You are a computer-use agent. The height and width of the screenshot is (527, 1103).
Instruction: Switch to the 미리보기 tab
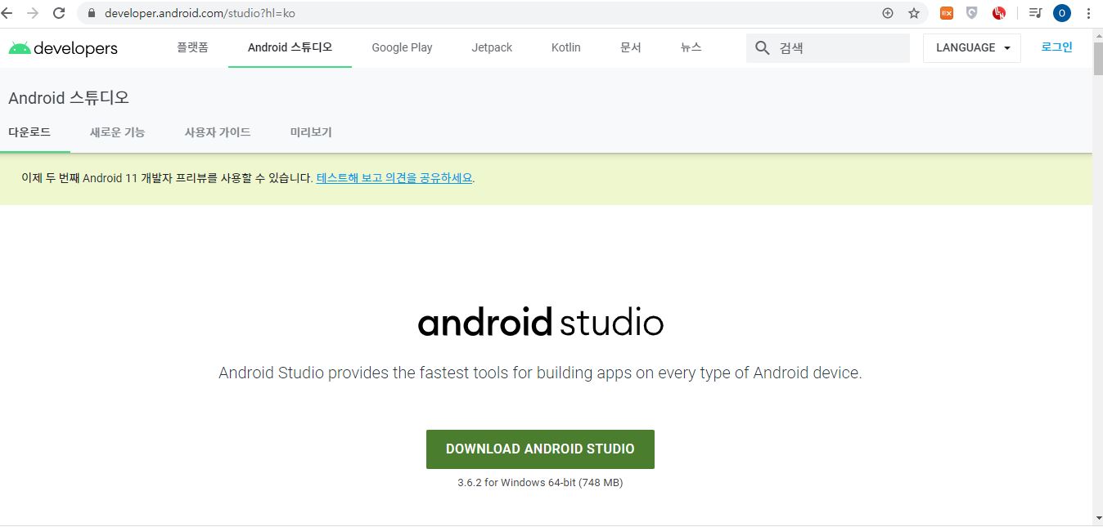click(311, 132)
